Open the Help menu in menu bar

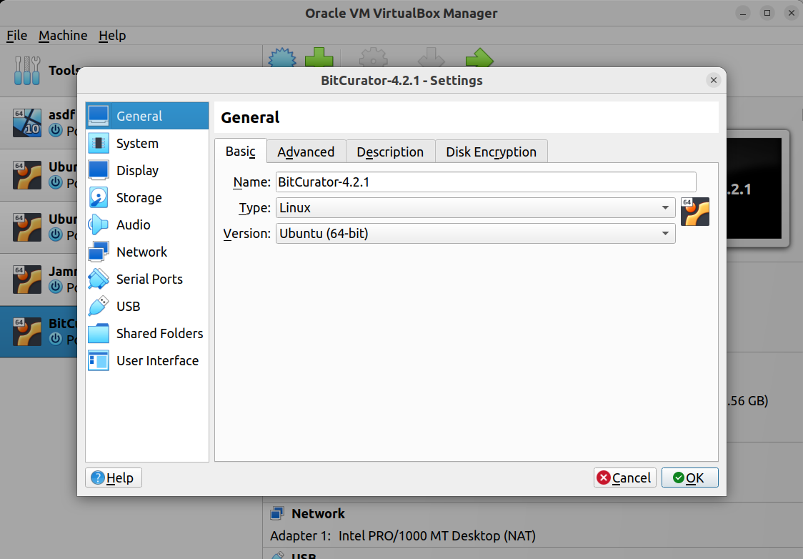click(x=112, y=35)
